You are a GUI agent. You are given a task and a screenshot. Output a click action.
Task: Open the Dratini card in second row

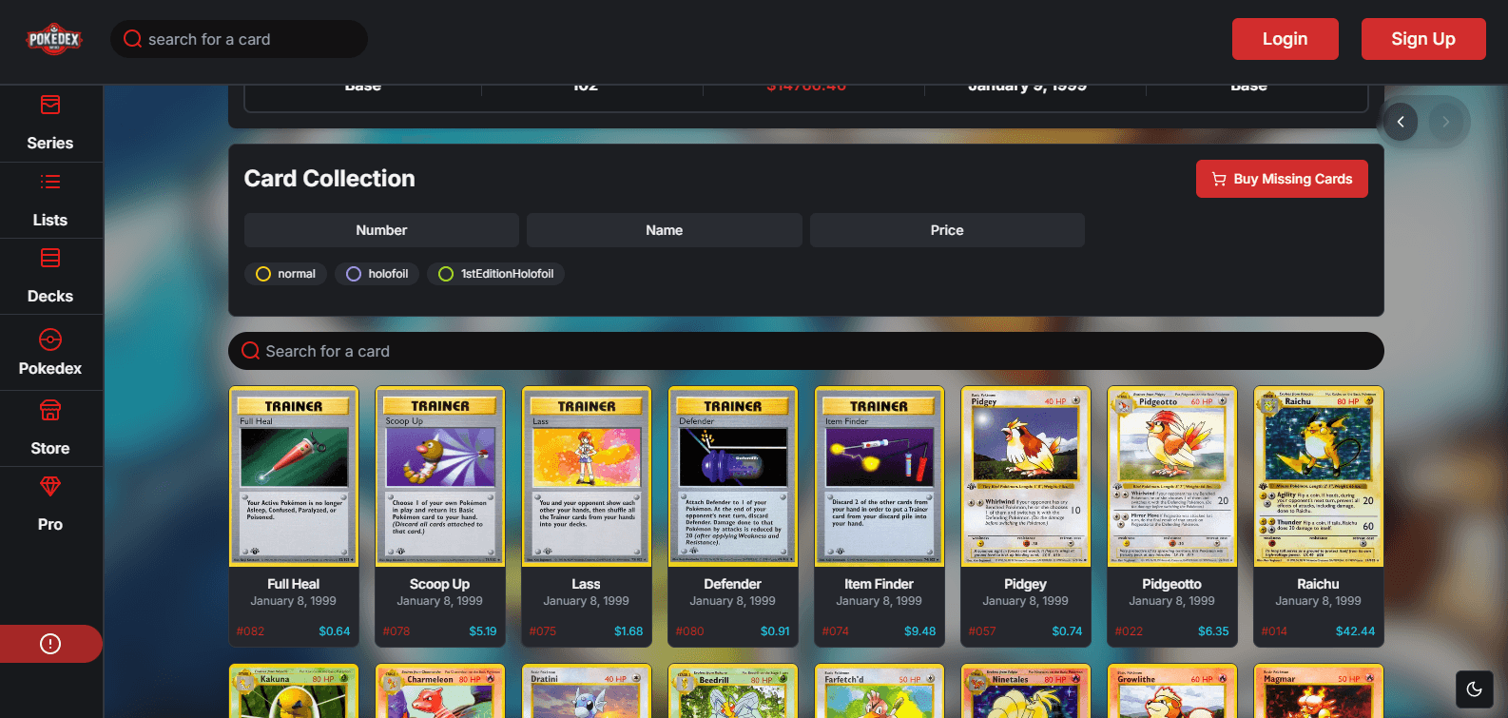[587, 691]
